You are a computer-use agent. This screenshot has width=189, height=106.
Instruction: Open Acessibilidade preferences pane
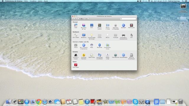click(123, 56)
